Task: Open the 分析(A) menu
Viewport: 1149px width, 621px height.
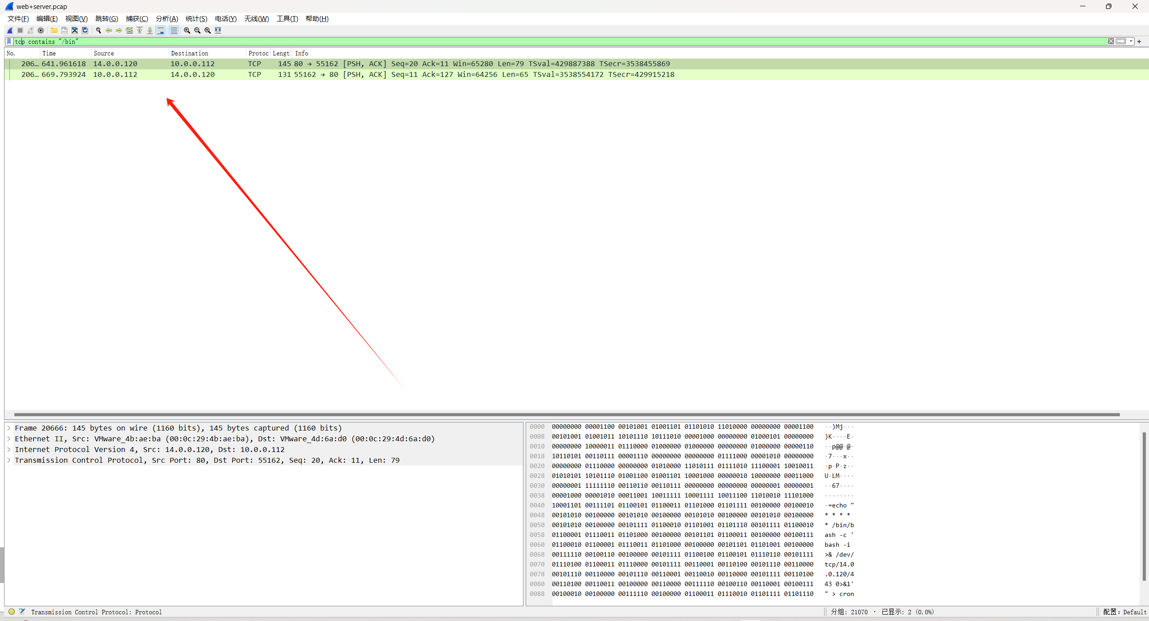Action: click(x=166, y=18)
